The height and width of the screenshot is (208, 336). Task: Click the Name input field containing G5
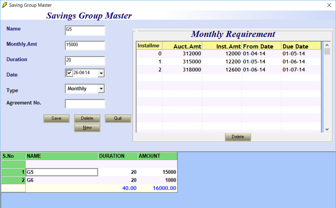[85, 31]
